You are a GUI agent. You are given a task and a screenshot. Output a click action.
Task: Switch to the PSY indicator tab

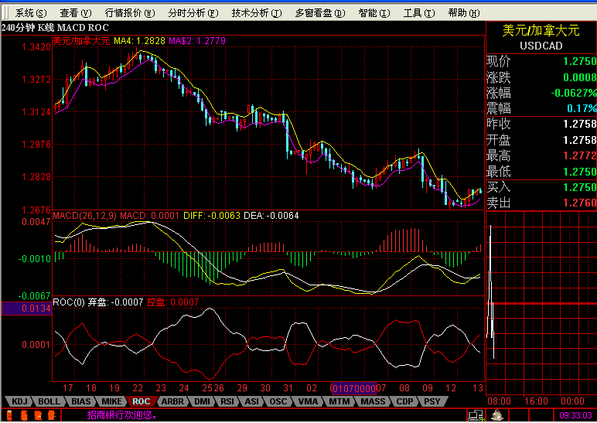point(432,401)
